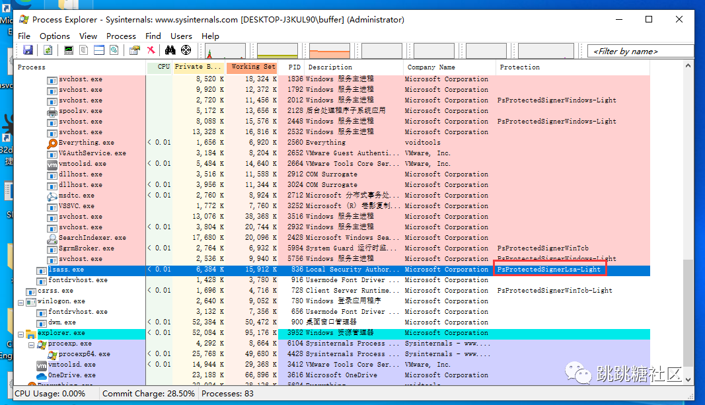Click the voidtools company name cell
705x405 pixels.
click(x=423, y=143)
